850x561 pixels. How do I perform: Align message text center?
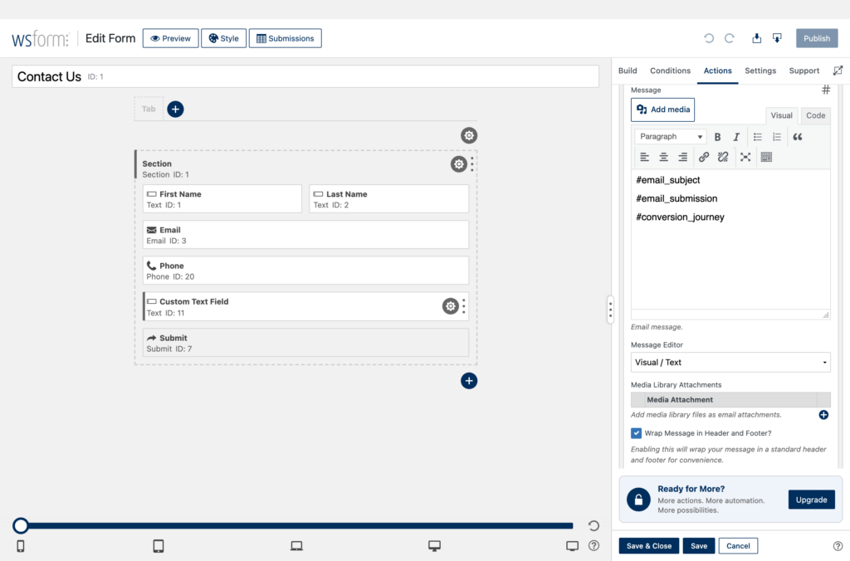click(663, 157)
